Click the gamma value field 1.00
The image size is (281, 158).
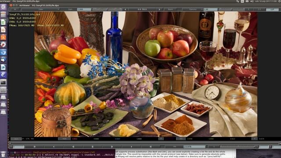(x=210, y=9)
